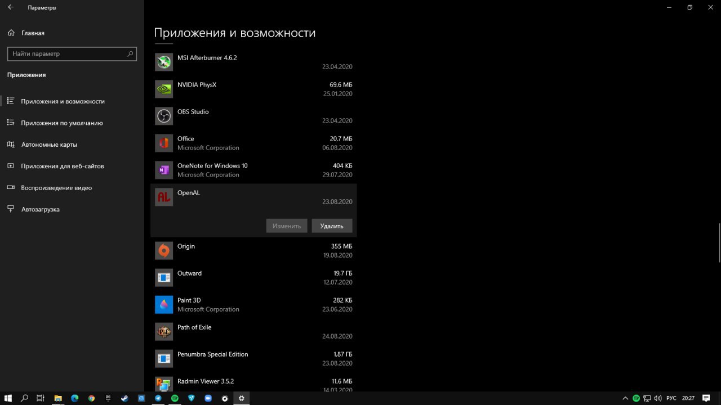The image size is (721, 405).
Task: Click the РУС language indicator
Action: tap(671, 398)
